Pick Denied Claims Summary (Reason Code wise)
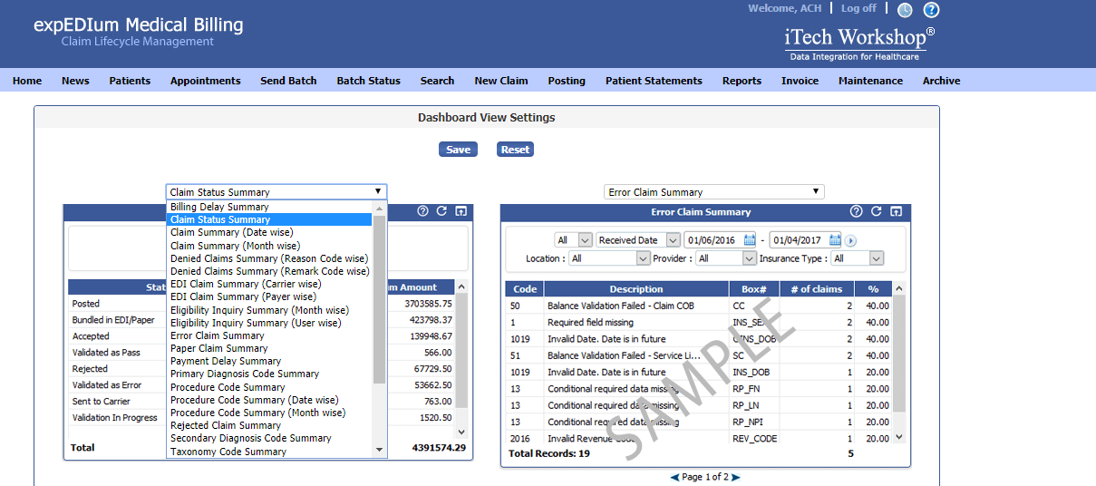The height and width of the screenshot is (486, 1096). pyautogui.click(x=269, y=258)
